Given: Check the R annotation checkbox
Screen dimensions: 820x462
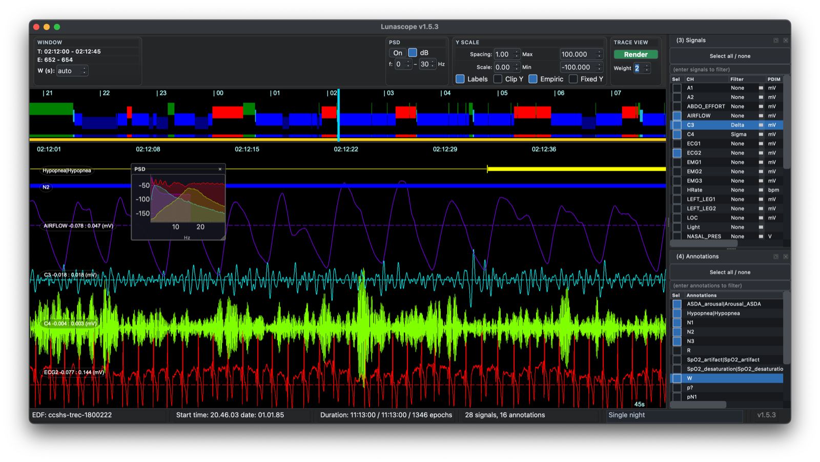Looking at the screenshot, I should (x=677, y=351).
